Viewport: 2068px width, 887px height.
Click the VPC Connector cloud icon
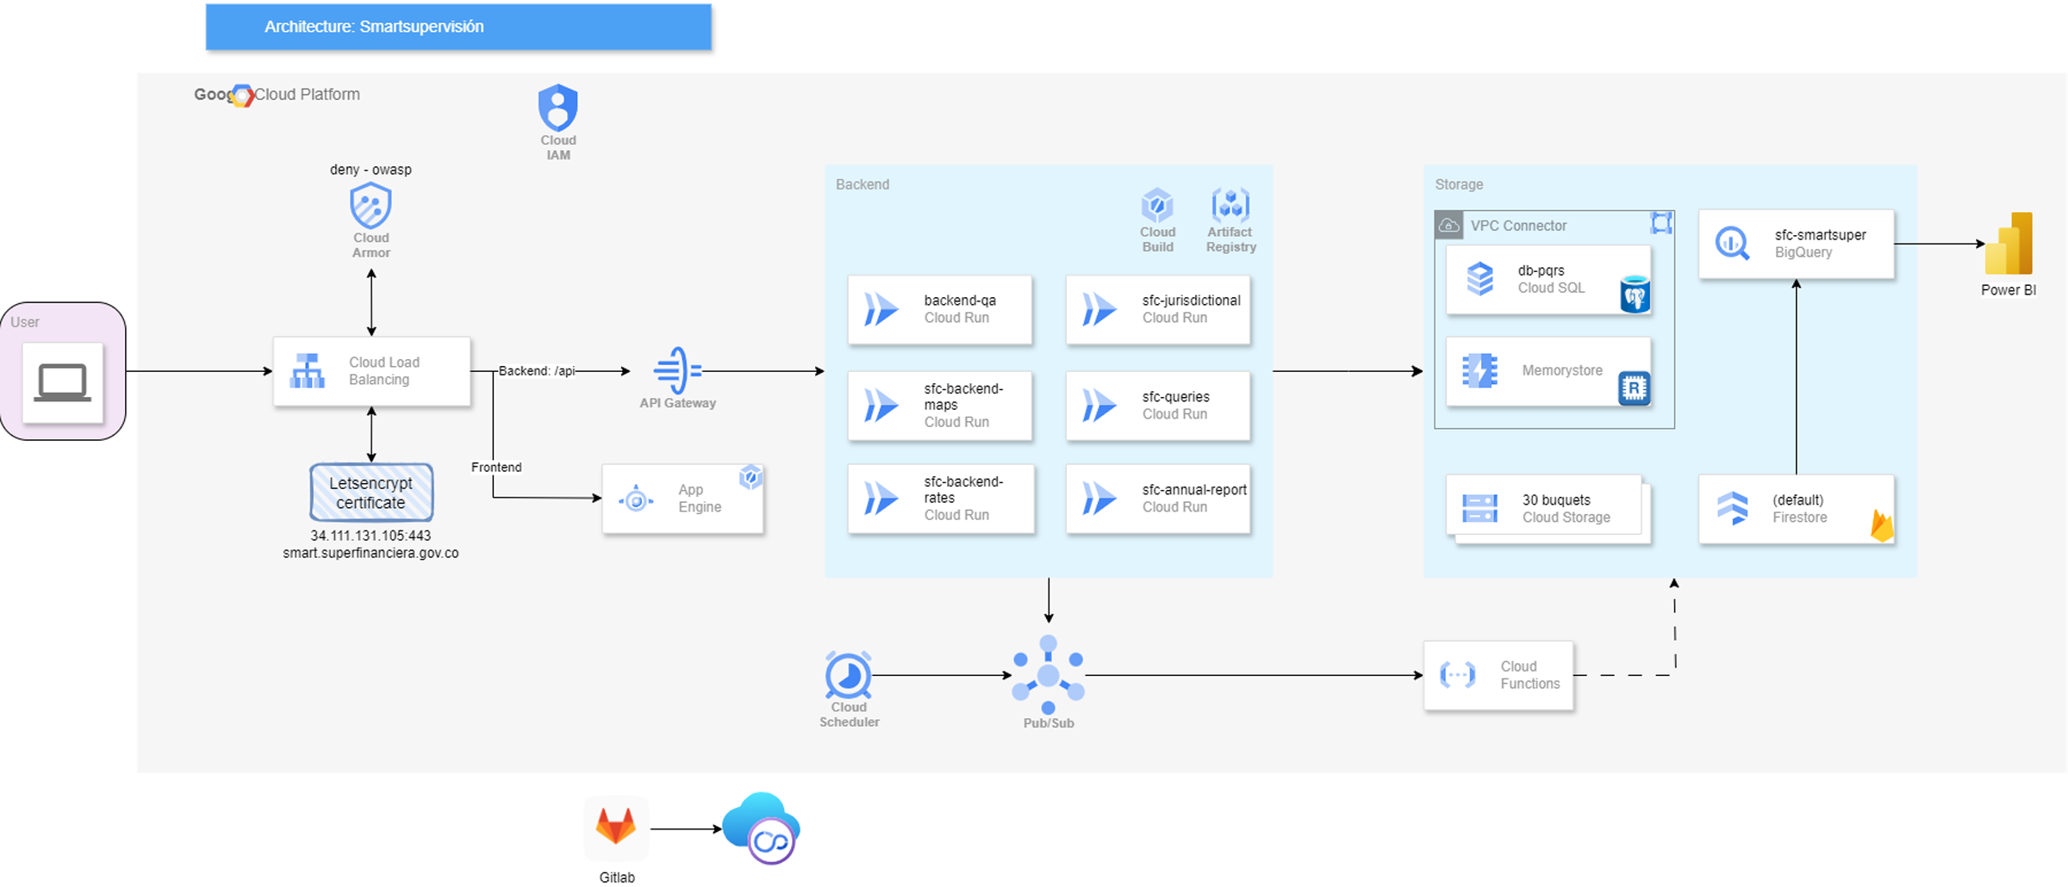point(1449,226)
